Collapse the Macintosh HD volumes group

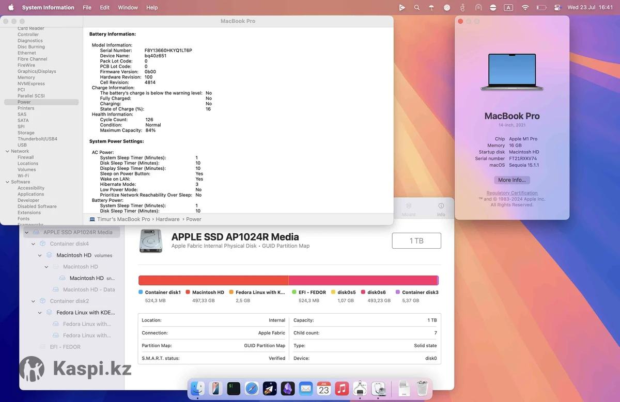pyautogui.click(x=40, y=255)
